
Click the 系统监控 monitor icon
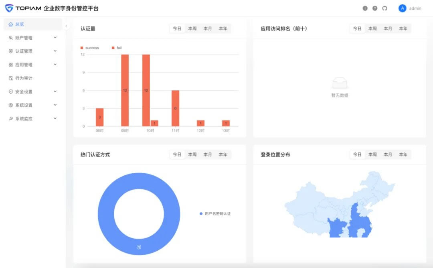point(10,118)
